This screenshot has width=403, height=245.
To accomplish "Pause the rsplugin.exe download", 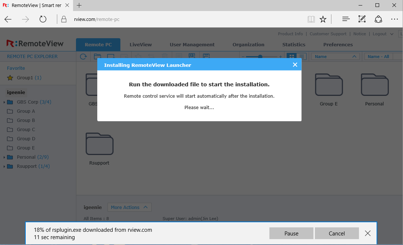I will [x=291, y=233].
